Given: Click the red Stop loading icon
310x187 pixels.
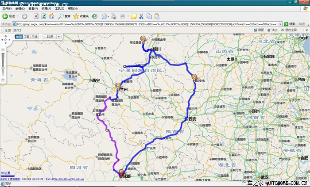Looking at the screenshot, I should (x=36, y=16).
